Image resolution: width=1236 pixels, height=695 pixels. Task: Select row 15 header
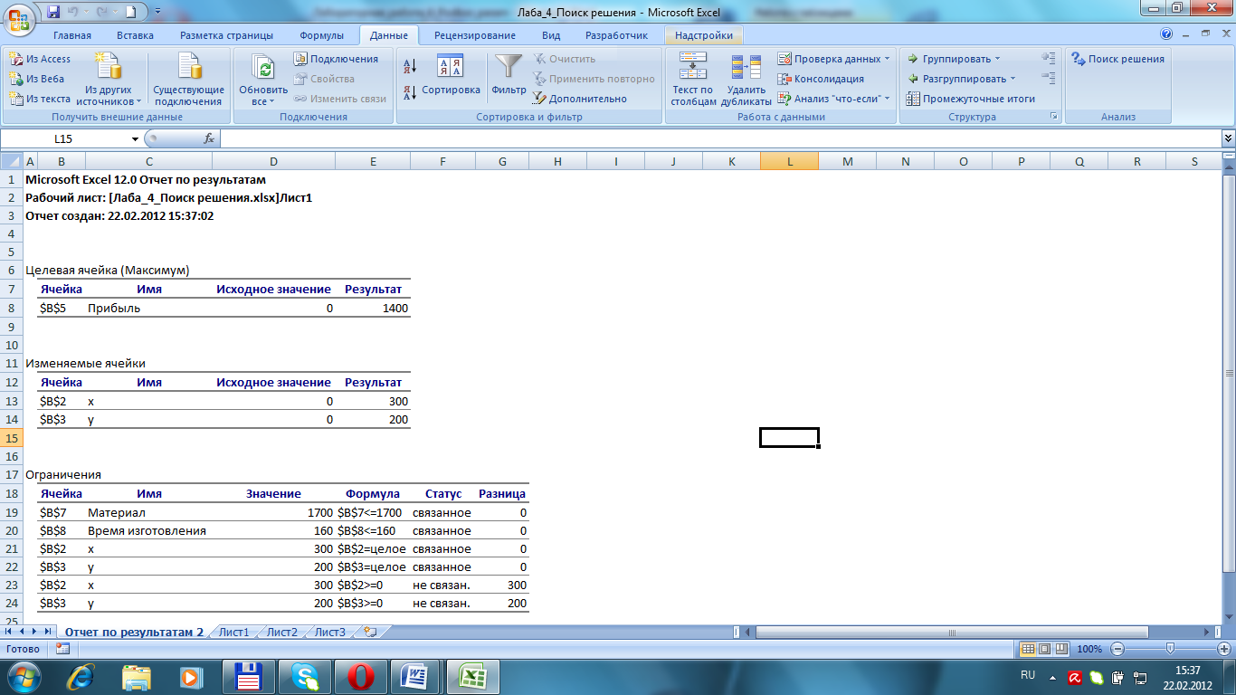point(12,438)
